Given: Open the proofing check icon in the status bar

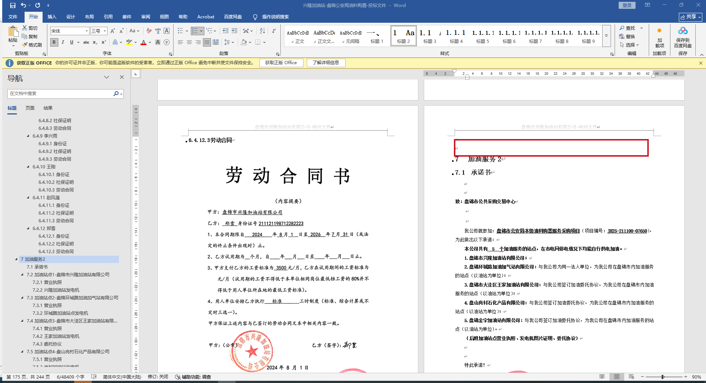Looking at the screenshot, I should (94, 377).
